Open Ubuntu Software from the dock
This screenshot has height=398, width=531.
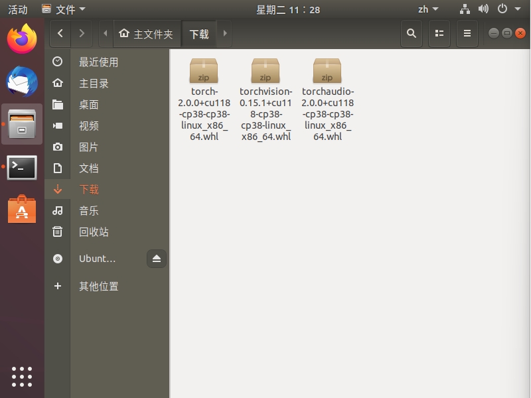(22, 210)
